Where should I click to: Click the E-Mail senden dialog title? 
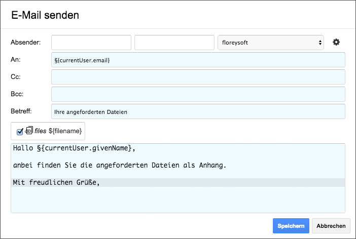click(45, 15)
